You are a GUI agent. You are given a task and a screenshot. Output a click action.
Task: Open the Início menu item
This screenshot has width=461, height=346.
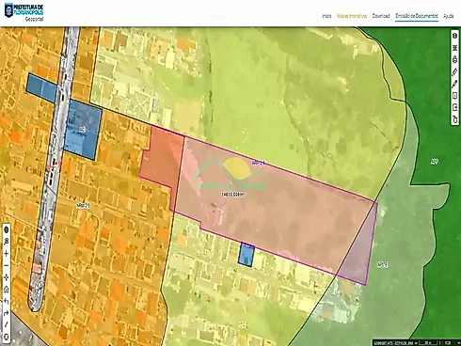[326, 16]
